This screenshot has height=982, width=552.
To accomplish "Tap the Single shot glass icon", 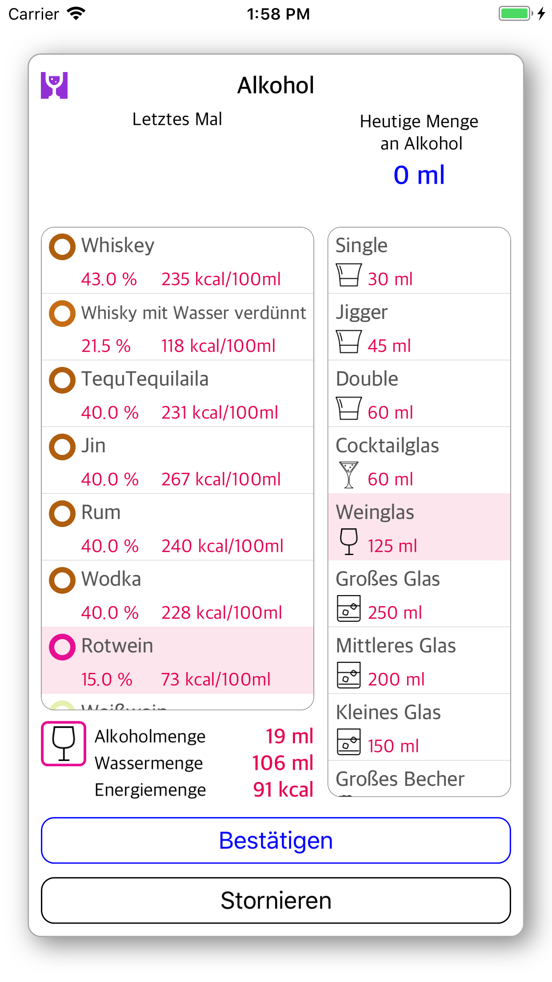I will coord(348,275).
